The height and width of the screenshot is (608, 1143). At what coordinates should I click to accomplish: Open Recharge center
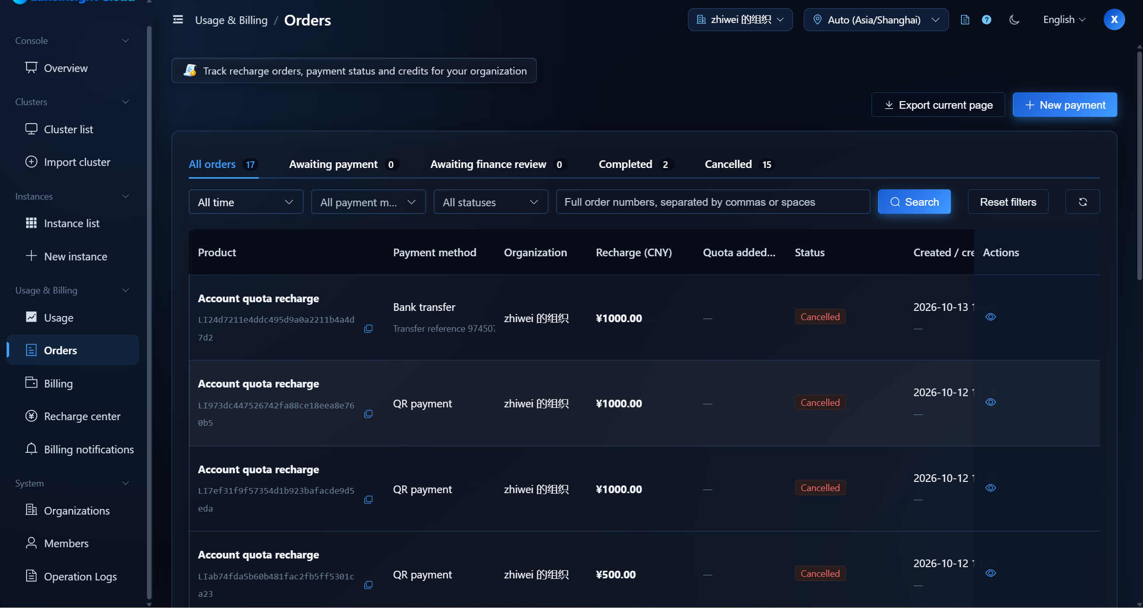(72, 416)
